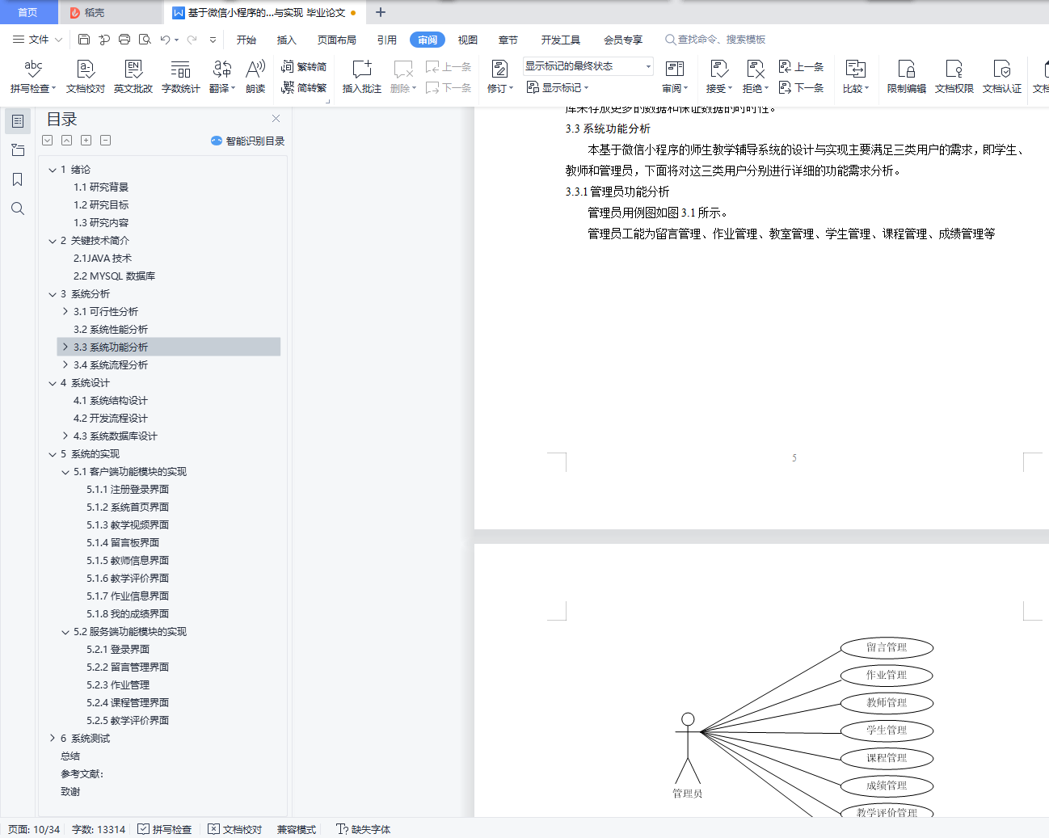Image resolution: width=1049 pixels, height=838 pixels.
Task: Start read aloud (朗读) feature
Action: click(x=255, y=76)
